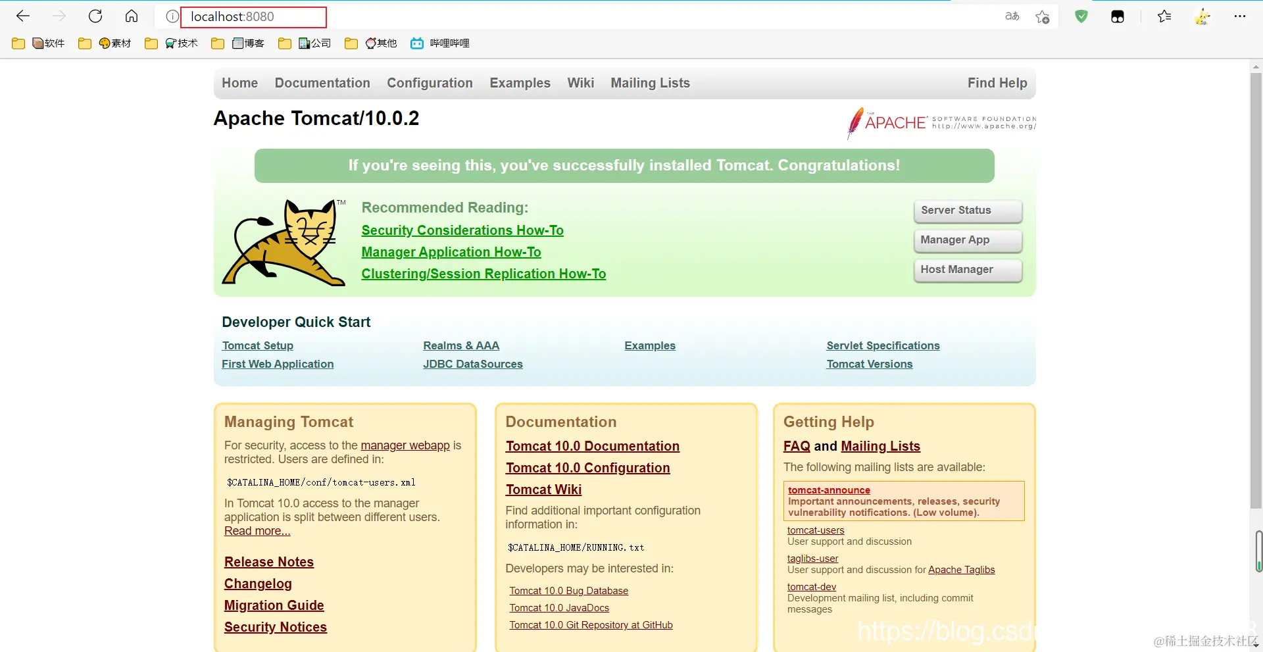Open the 哔哩哔哩 bookmark icon
The image size is (1263, 652).
(x=417, y=43)
